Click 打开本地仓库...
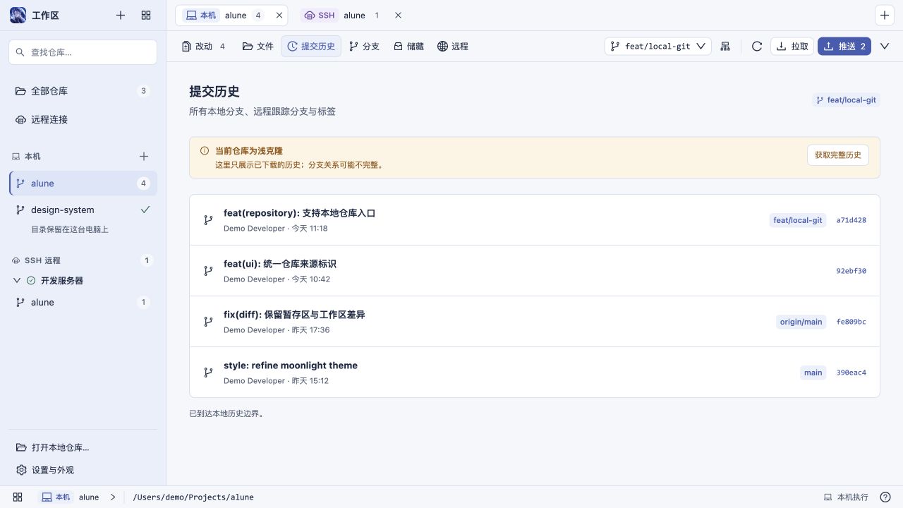 [x=83, y=447]
